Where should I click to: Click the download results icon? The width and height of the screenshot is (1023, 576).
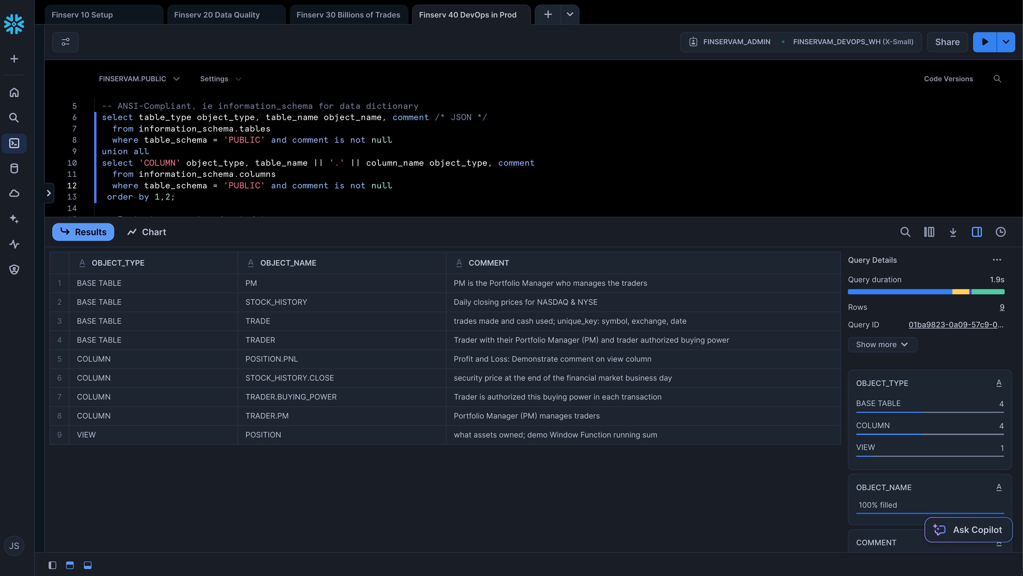point(953,232)
